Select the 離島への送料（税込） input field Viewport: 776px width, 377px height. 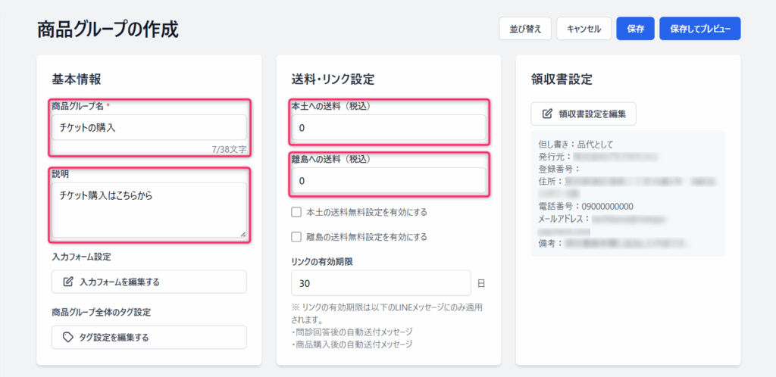(388, 181)
